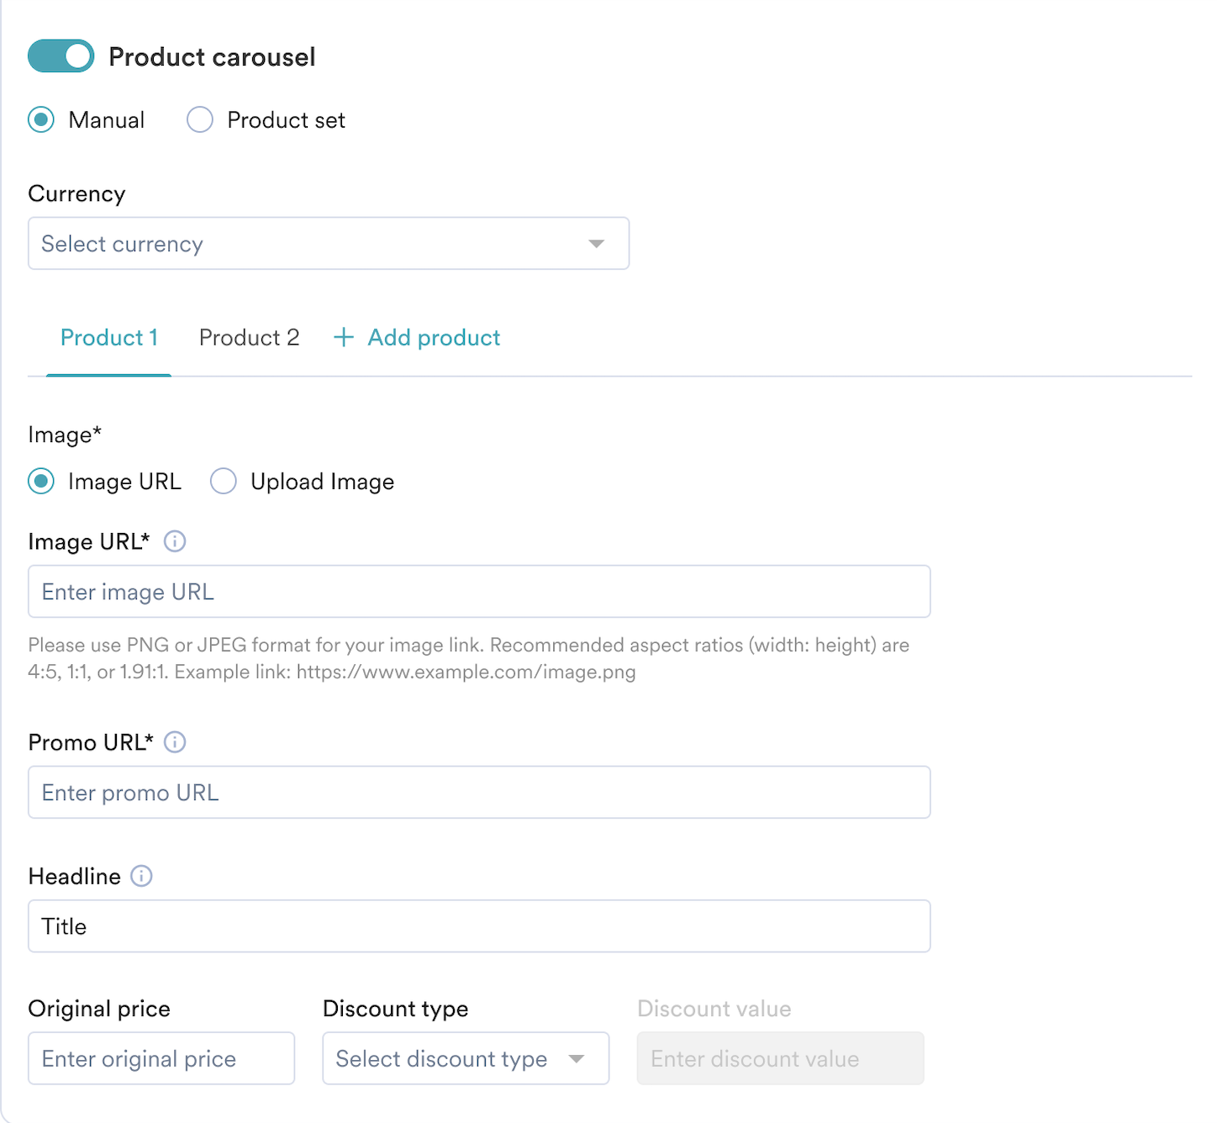Click the Headline Title text field
Image resolution: width=1217 pixels, height=1123 pixels.
point(479,926)
